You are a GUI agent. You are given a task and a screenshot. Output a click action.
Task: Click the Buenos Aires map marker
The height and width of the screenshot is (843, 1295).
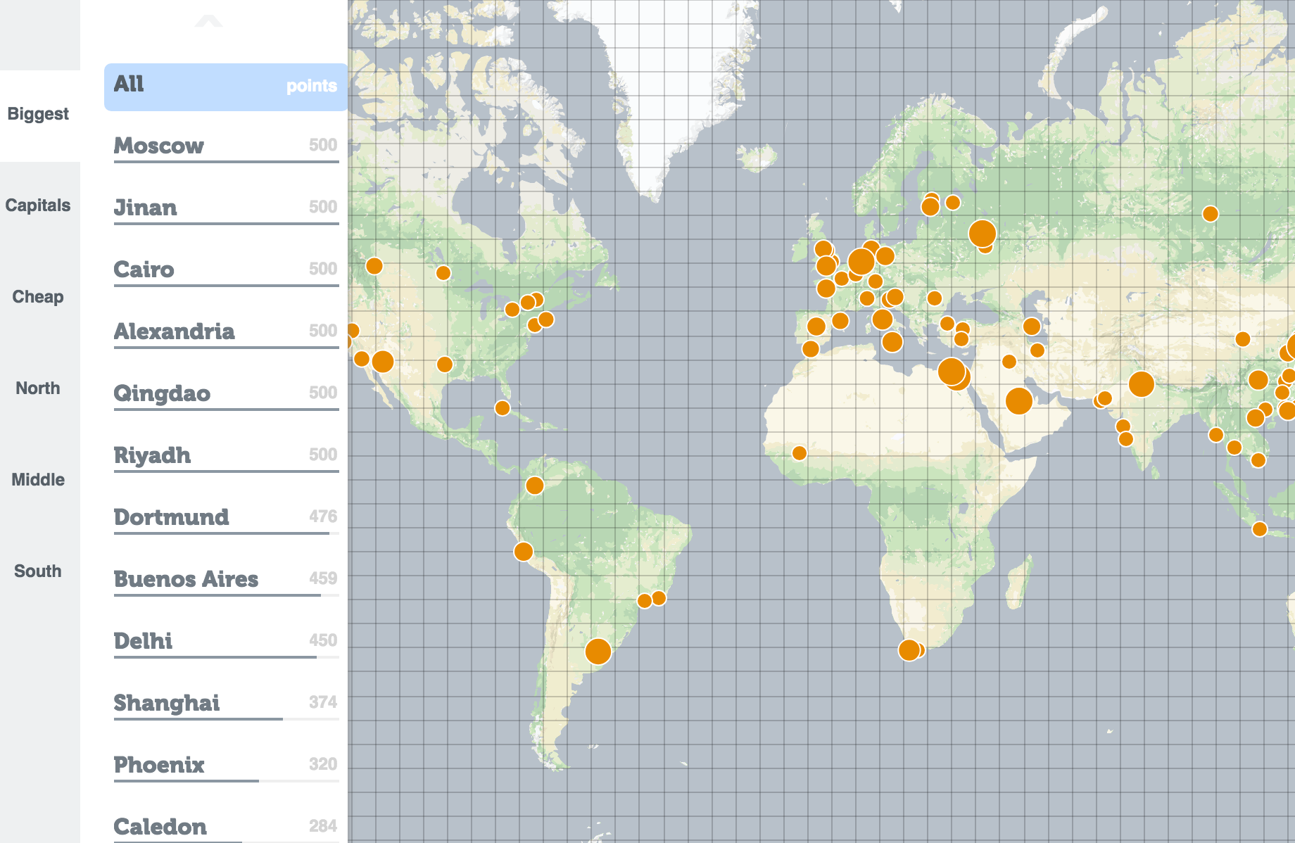pyautogui.click(x=598, y=651)
